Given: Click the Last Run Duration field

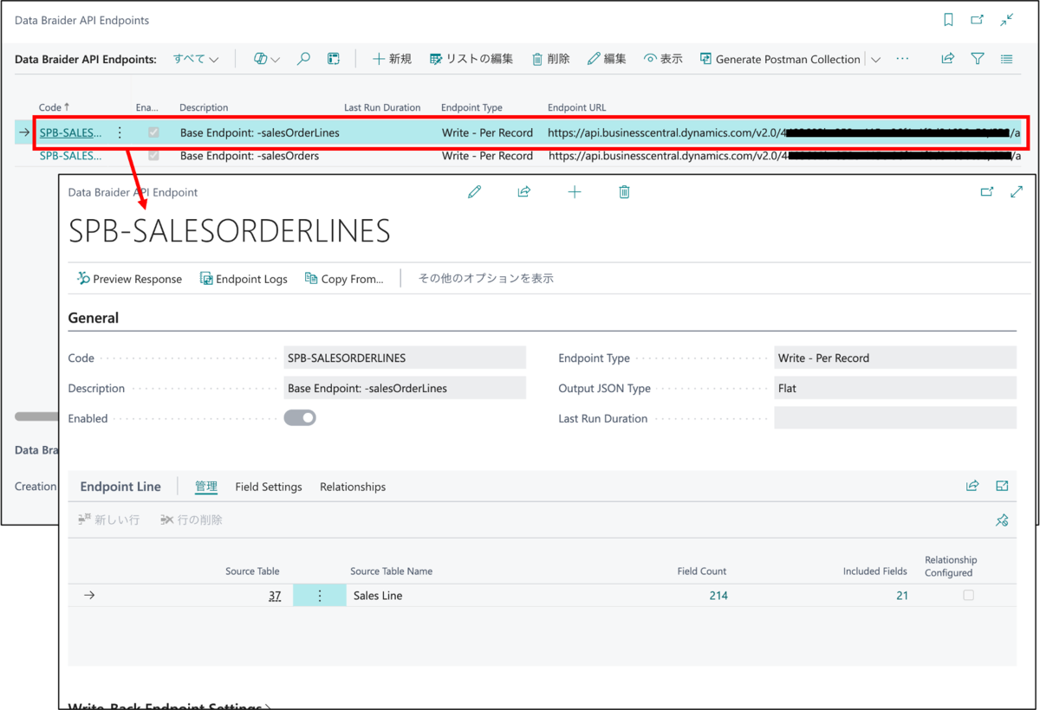Looking at the screenshot, I should coord(895,418).
